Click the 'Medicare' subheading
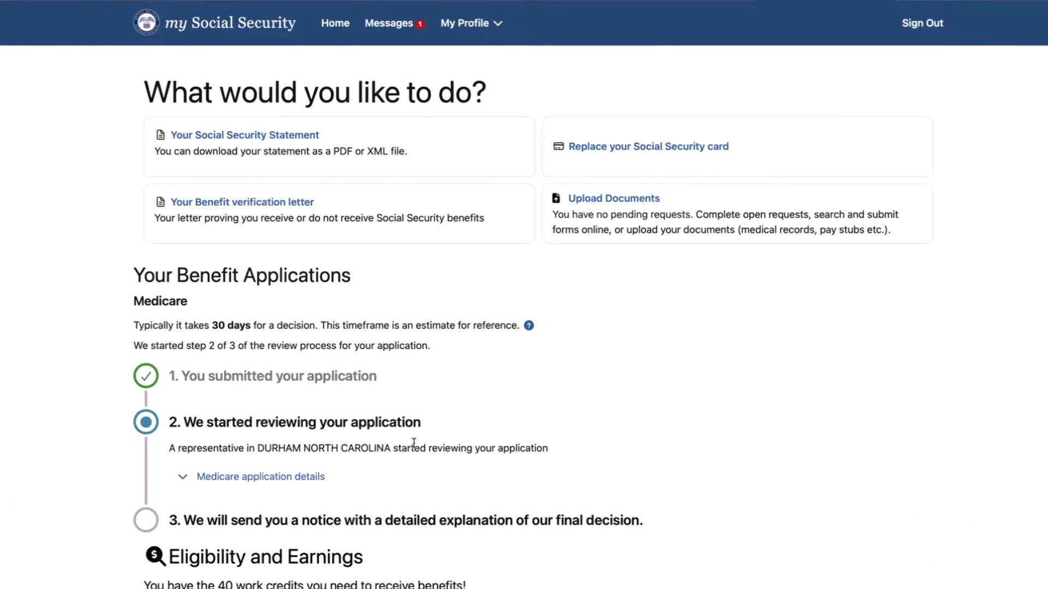This screenshot has width=1048, height=589. 160,301
